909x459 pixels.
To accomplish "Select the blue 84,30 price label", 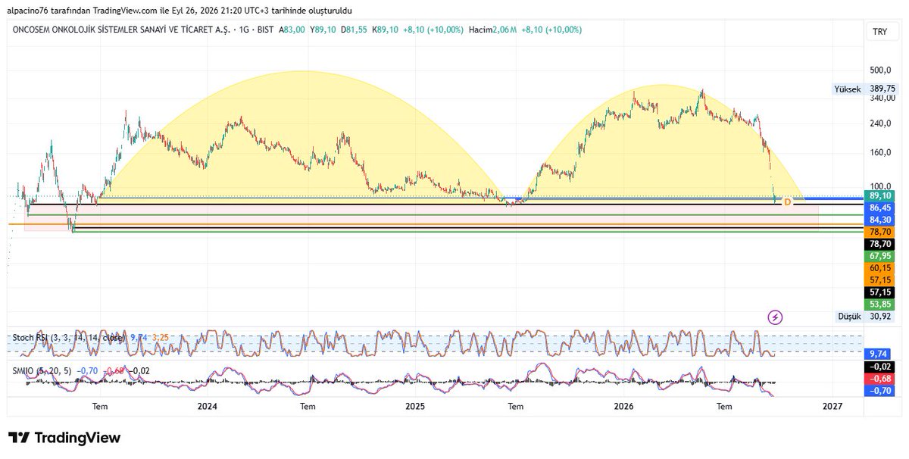I will click(879, 220).
